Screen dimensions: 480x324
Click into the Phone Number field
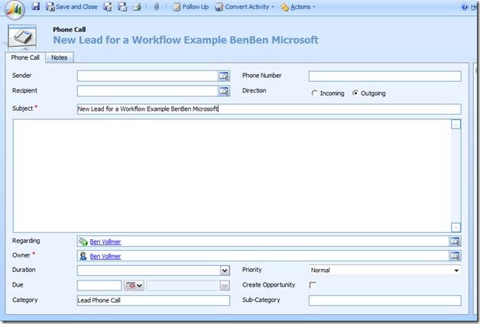pos(384,76)
